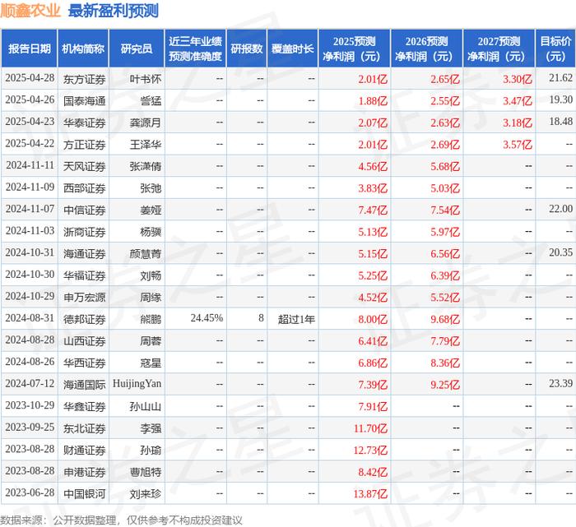The image size is (576, 527).
Task: Click the 7.79亿 2026 forecast value
Action: (445, 341)
